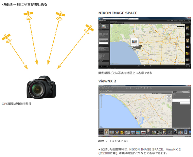This screenshot has width=193, height=157.
Task: Click the red end pin on ViewNX 2 map
Action: tap(136, 118)
